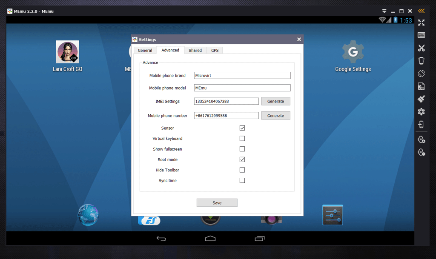Click the Mobile phone model field
Image resolution: width=436 pixels, height=259 pixels.
(242, 88)
